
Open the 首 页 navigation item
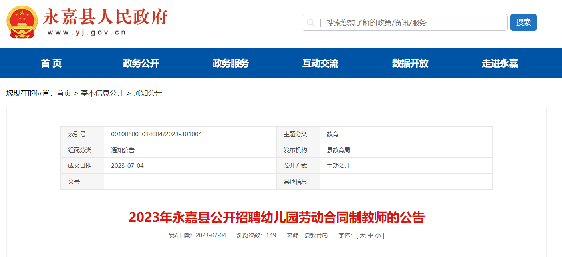tap(51, 63)
